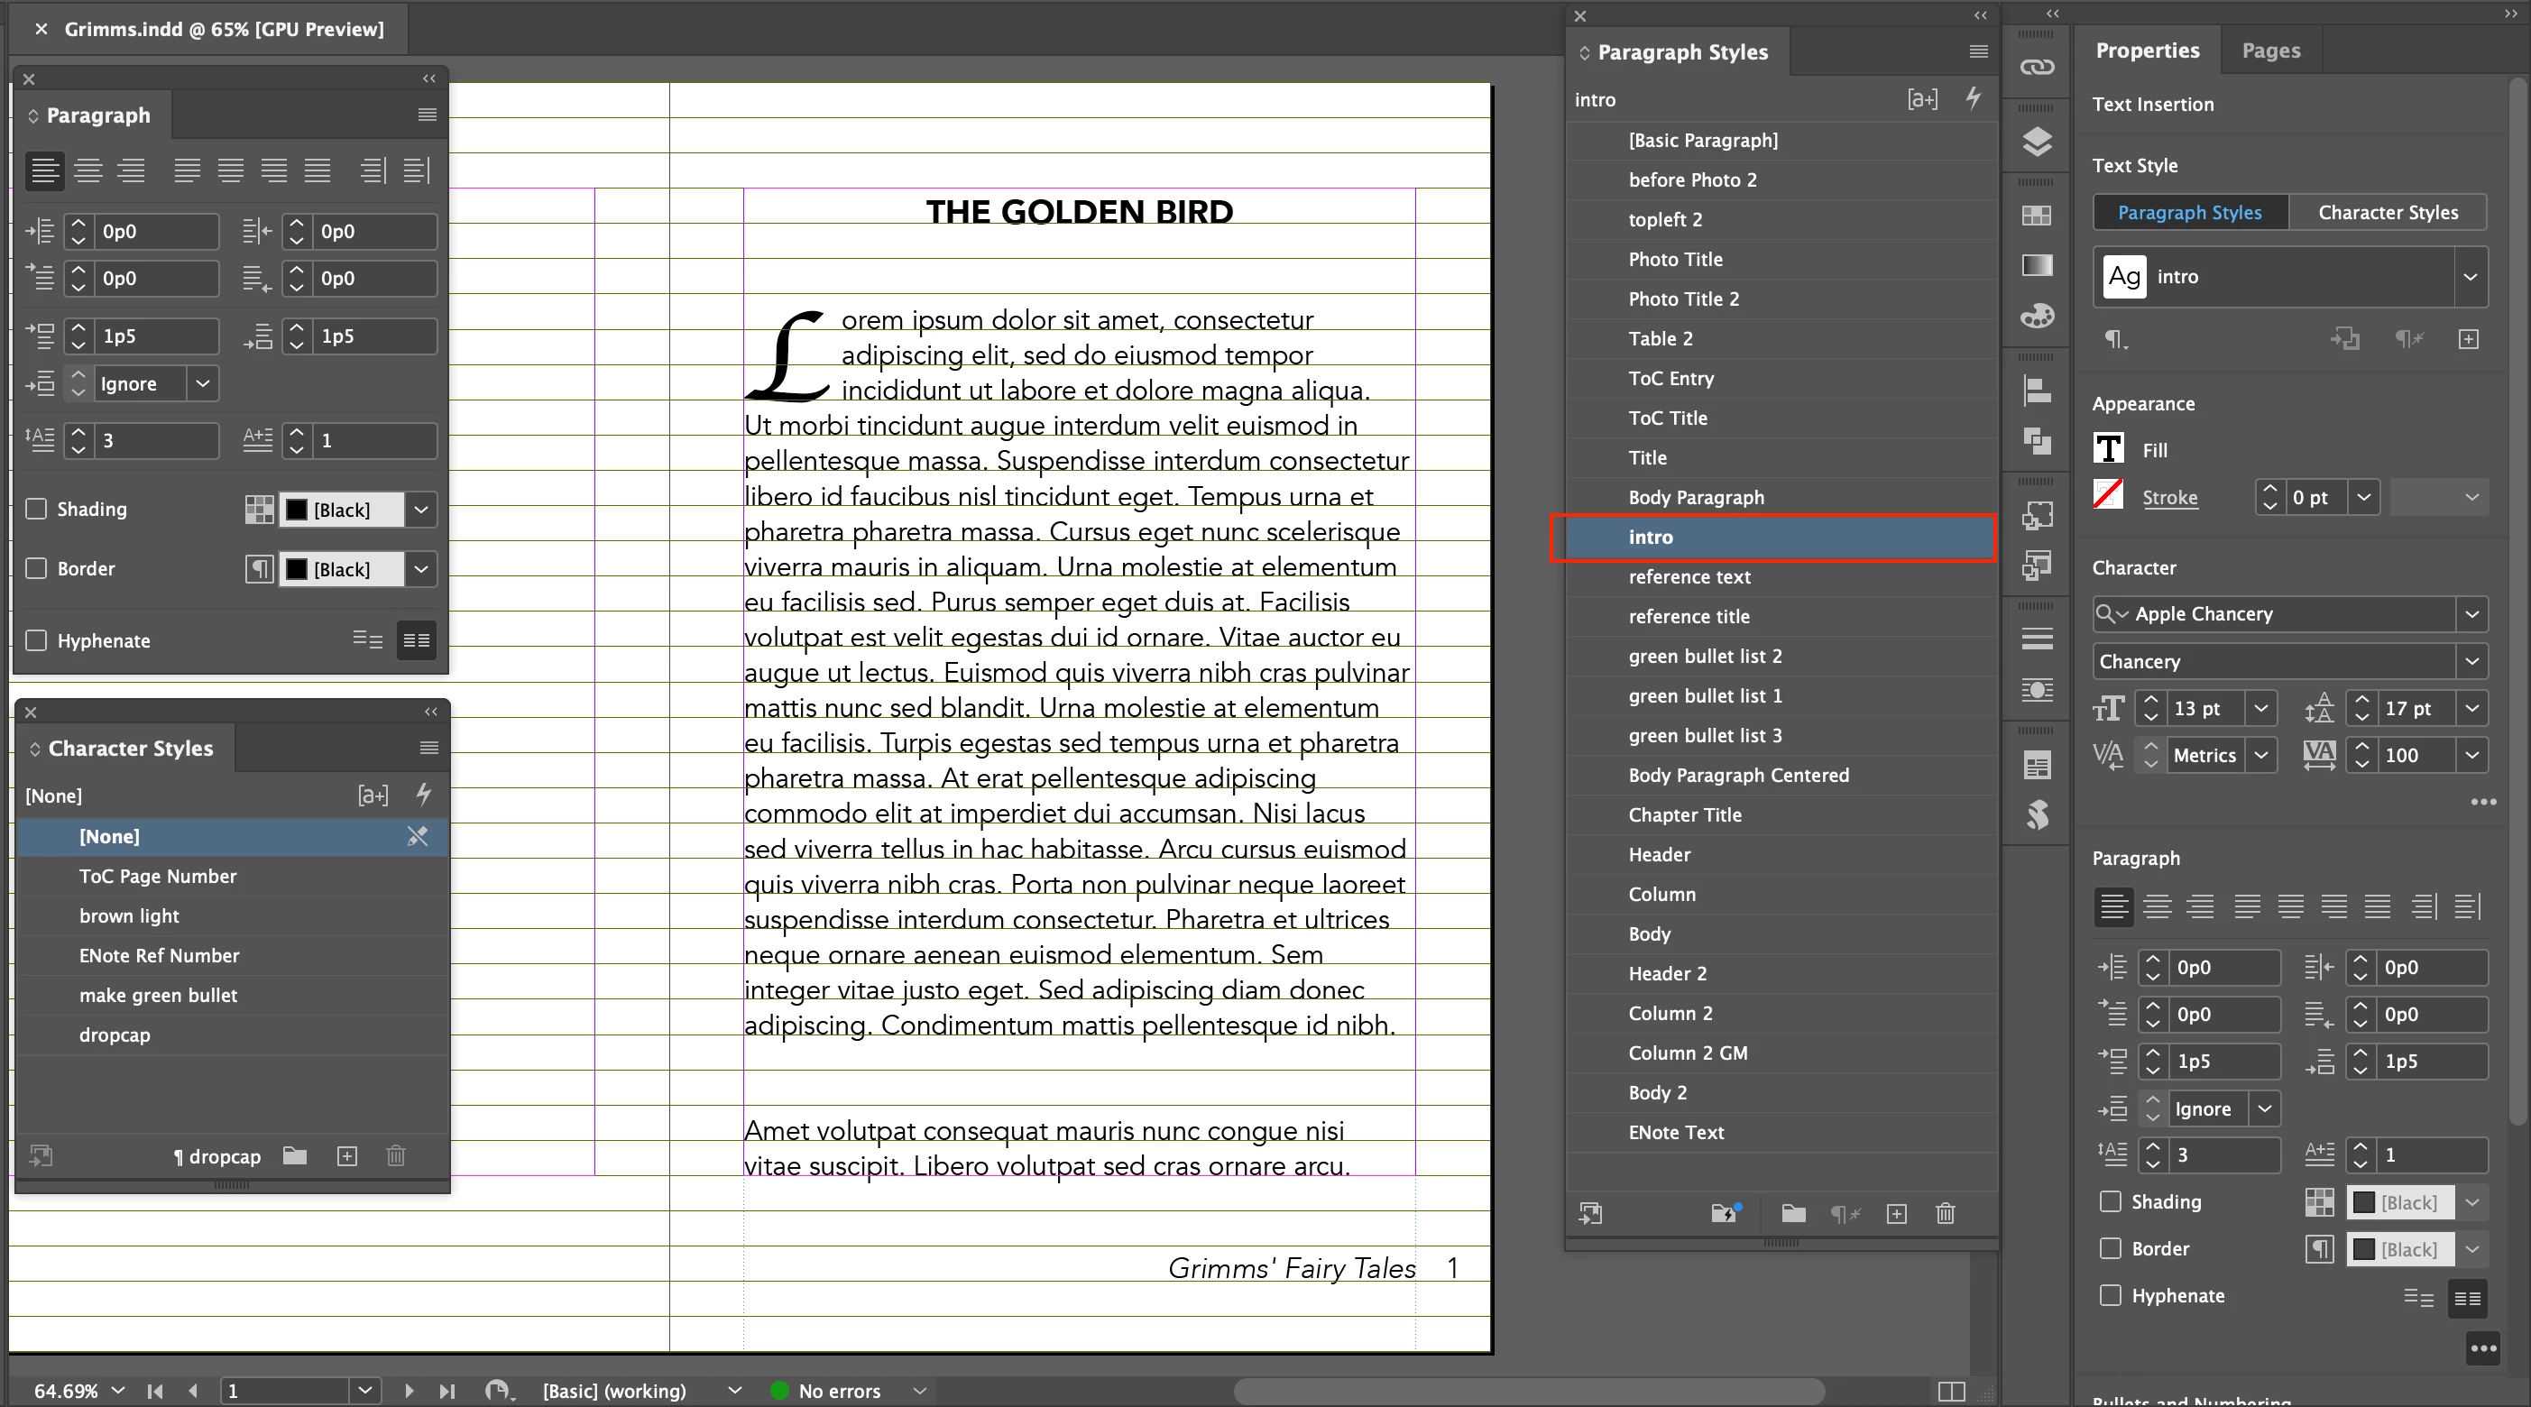Screen dimensions: 2531x1407
Task: Apply the Body Paragraph style
Action: (x=1696, y=497)
